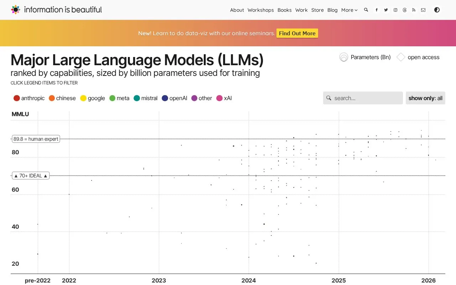Open the Instagram icon link
The height and width of the screenshot is (285, 456).
pos(395,10)
